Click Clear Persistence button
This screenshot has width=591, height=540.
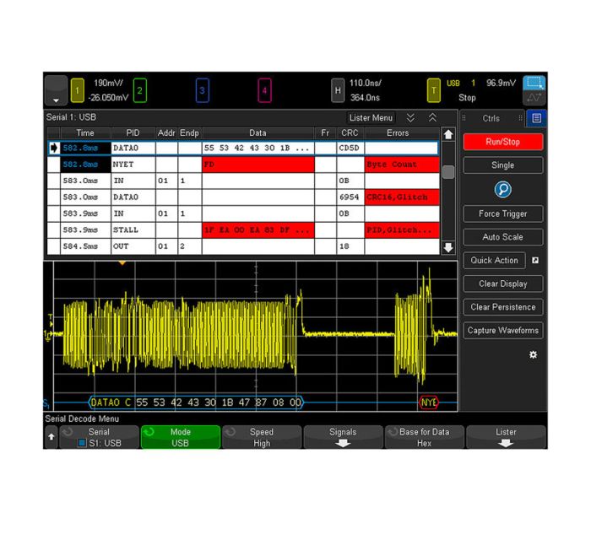[503, 307]
